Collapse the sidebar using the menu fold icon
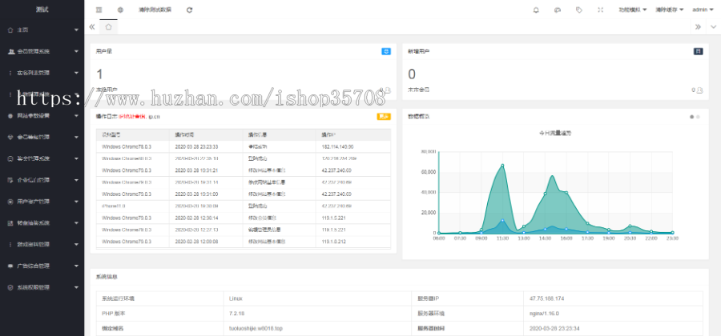The width and height of the screenshot is (721, 336). pos(99,10)
